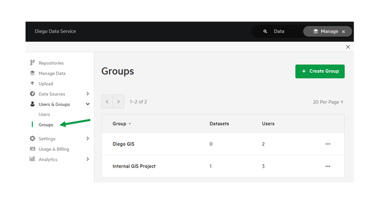Close the panel with the X below header
This screenshot has height=201, width=381.
click(x=348, y=47)
